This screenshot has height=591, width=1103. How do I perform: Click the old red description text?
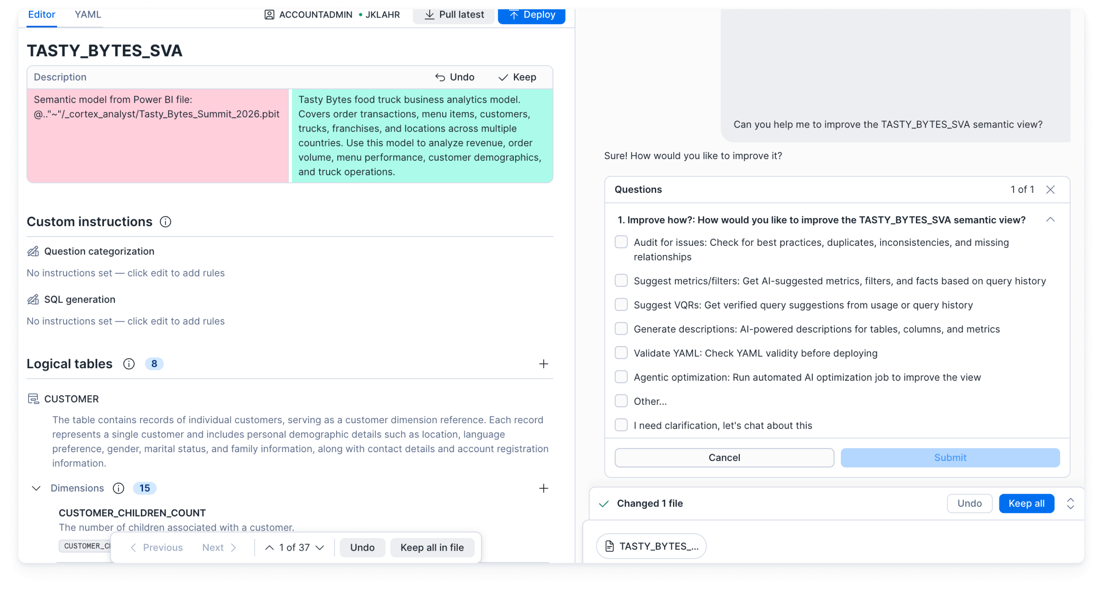157,107
